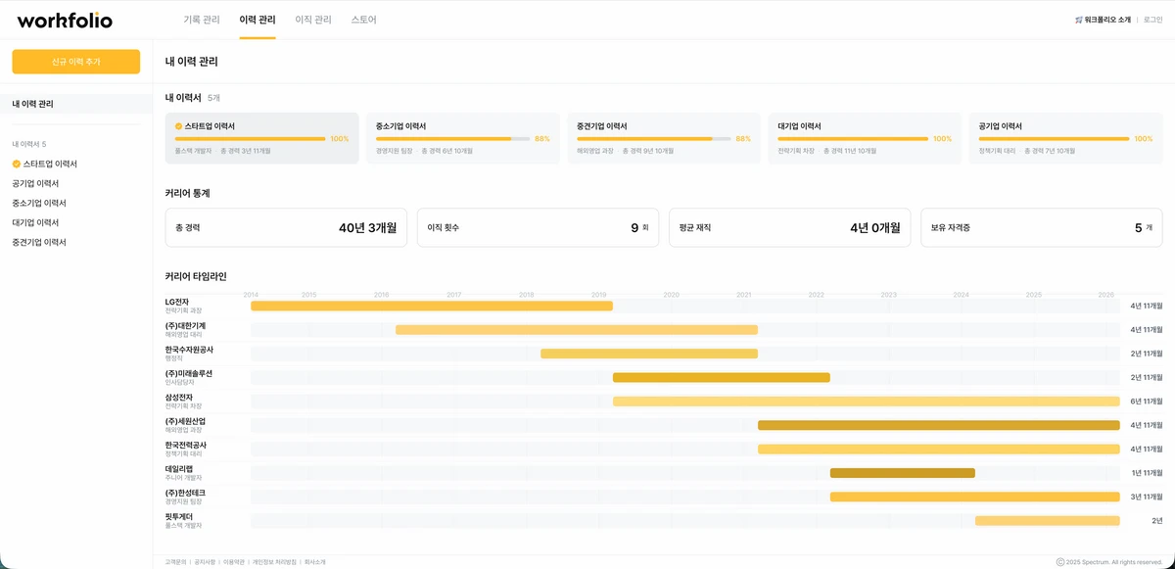This screenshot has width=1175, height=569.
Task: Click the checkmark icon on 스타트업 이력서 card
Action: coord(179,126)
